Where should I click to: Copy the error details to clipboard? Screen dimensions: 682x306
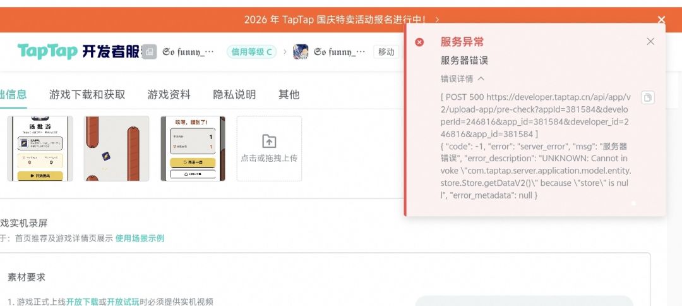tap(648, 97)
